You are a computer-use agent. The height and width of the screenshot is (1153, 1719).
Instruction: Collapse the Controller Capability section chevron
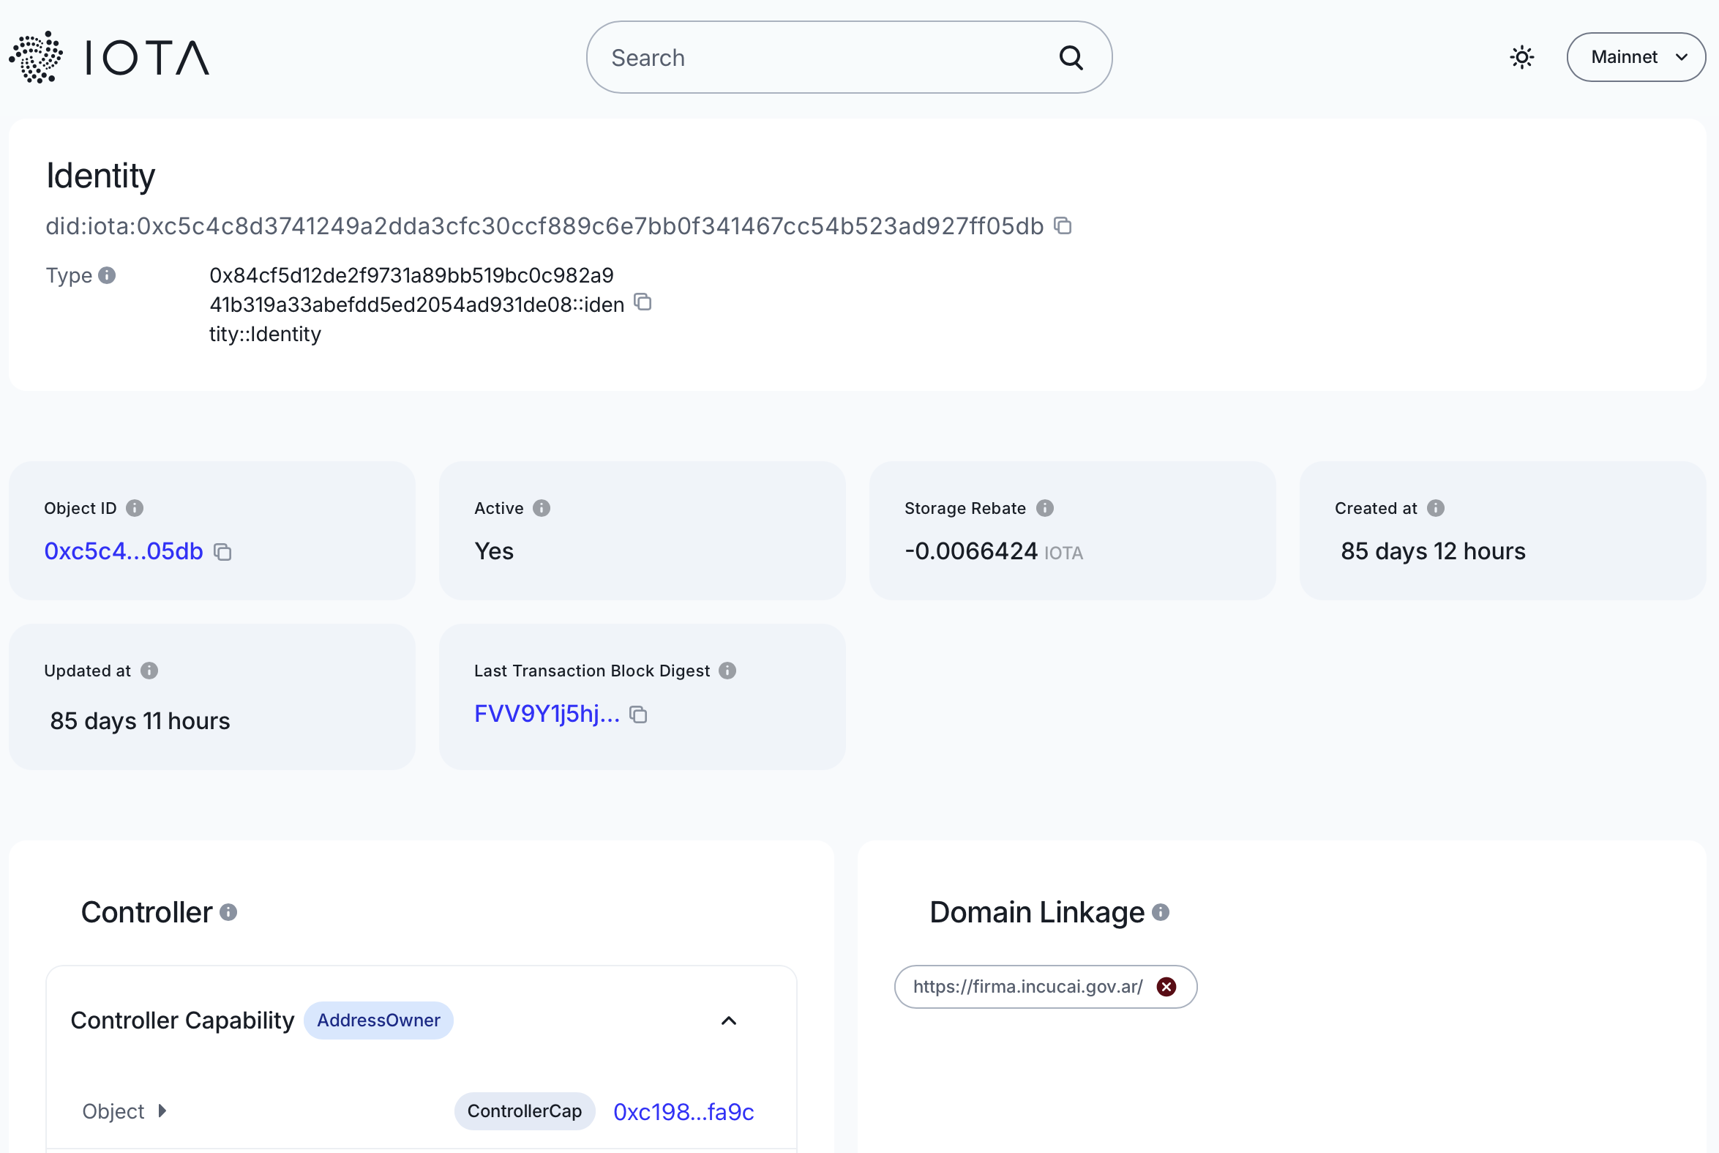(728, 1020)
